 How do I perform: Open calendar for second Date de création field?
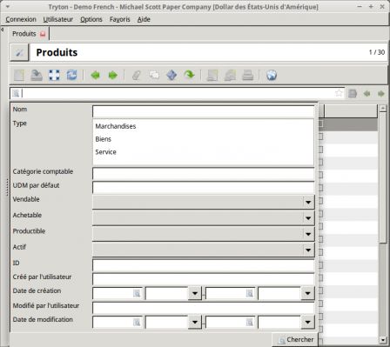click(250, 293)
